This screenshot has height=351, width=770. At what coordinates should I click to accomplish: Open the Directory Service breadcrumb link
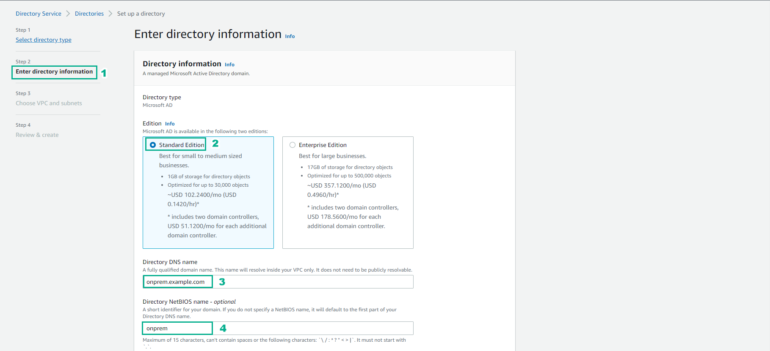39,14
